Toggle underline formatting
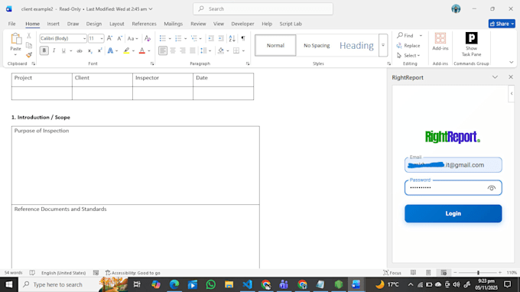Screen dimensions: 520x292 tap(63, 50)
